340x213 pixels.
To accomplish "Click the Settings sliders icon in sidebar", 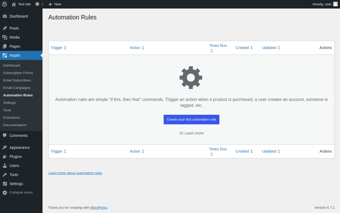I will (5, 184).
